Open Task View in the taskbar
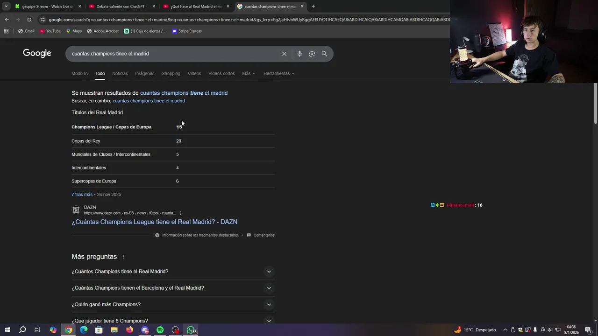598x336 pixels. 37,330
